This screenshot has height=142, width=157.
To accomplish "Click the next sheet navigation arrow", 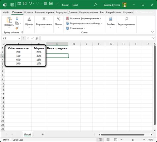I will pyautogui.click(x=12, y=134).
